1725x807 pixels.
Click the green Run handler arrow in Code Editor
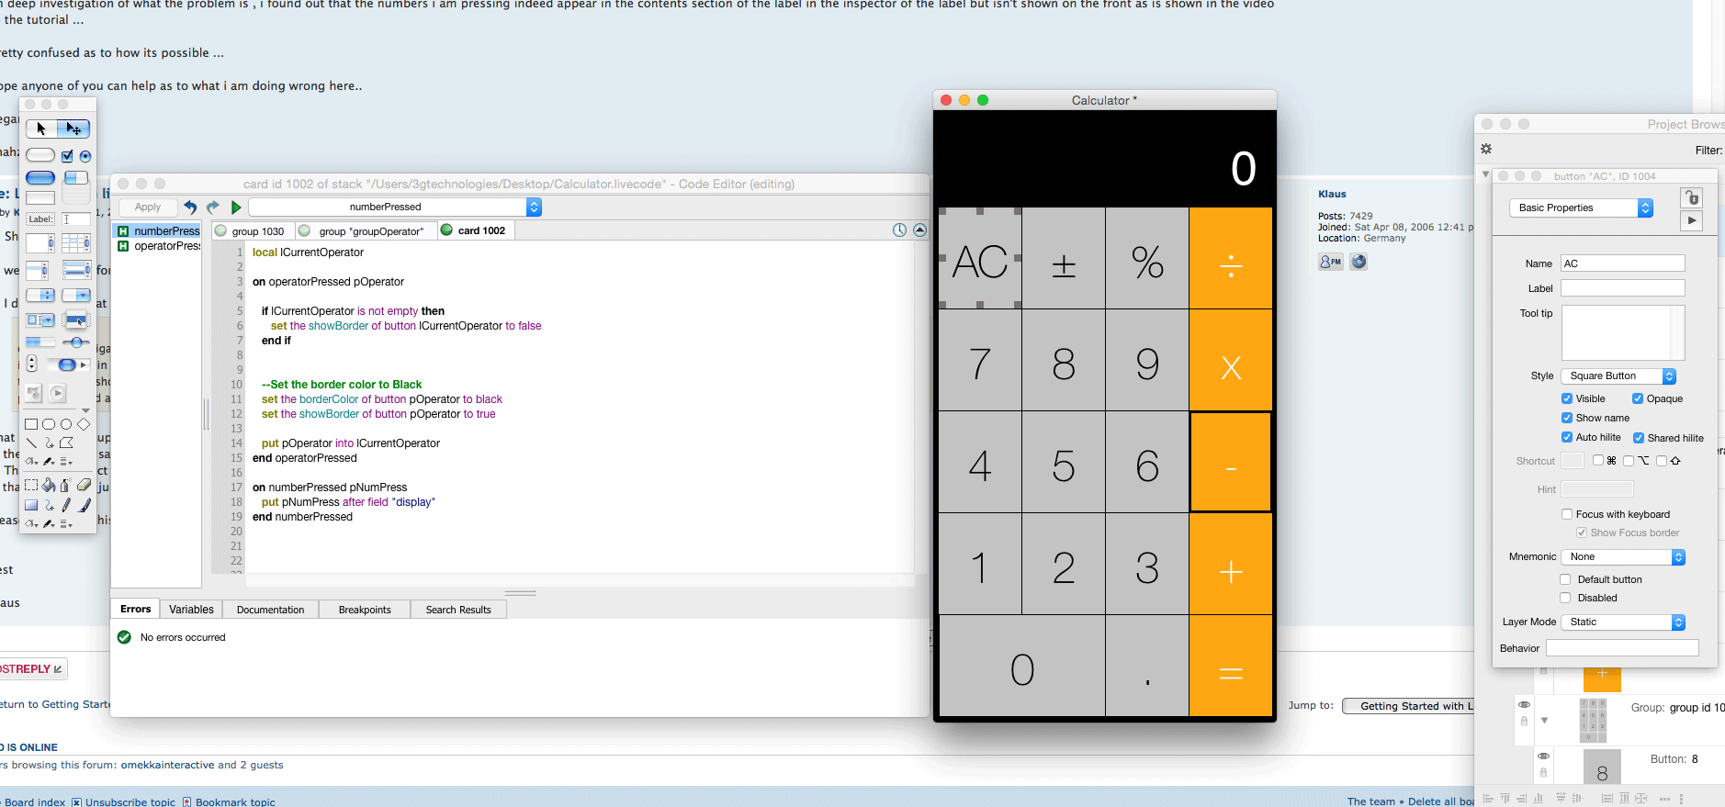tap(236, 207)
